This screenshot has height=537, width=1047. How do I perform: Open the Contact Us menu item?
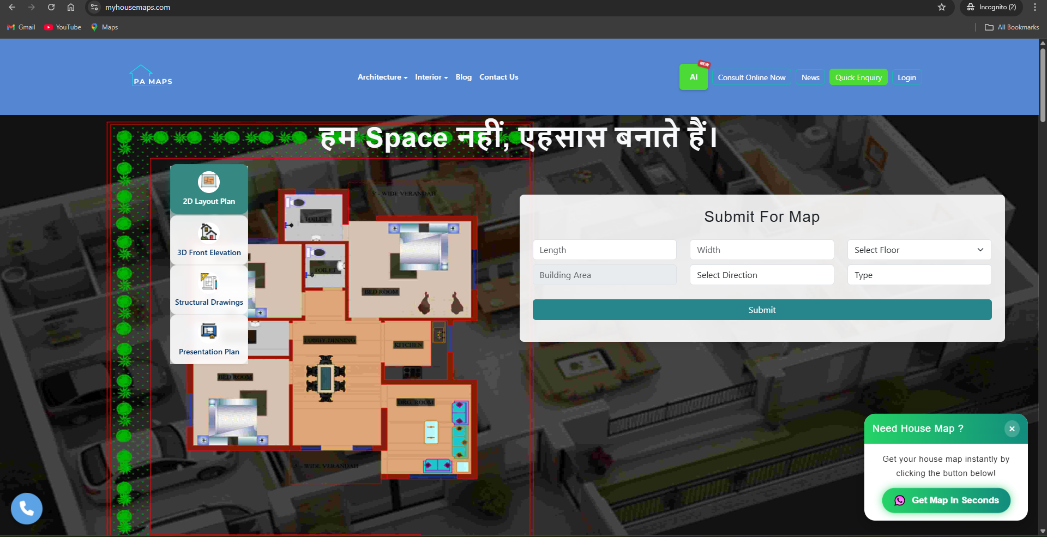pos(498,77)
